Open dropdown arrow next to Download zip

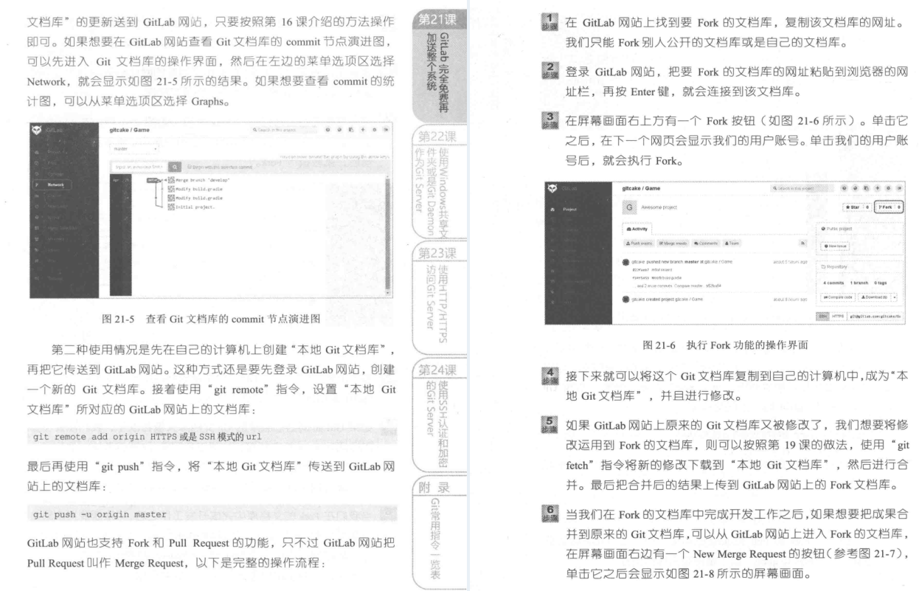tap(894, 297)
